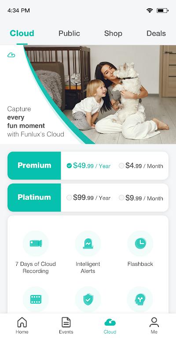The image size is (176, 352).
Task: Tap the film strip feature icon
Action: coord(36,299)
